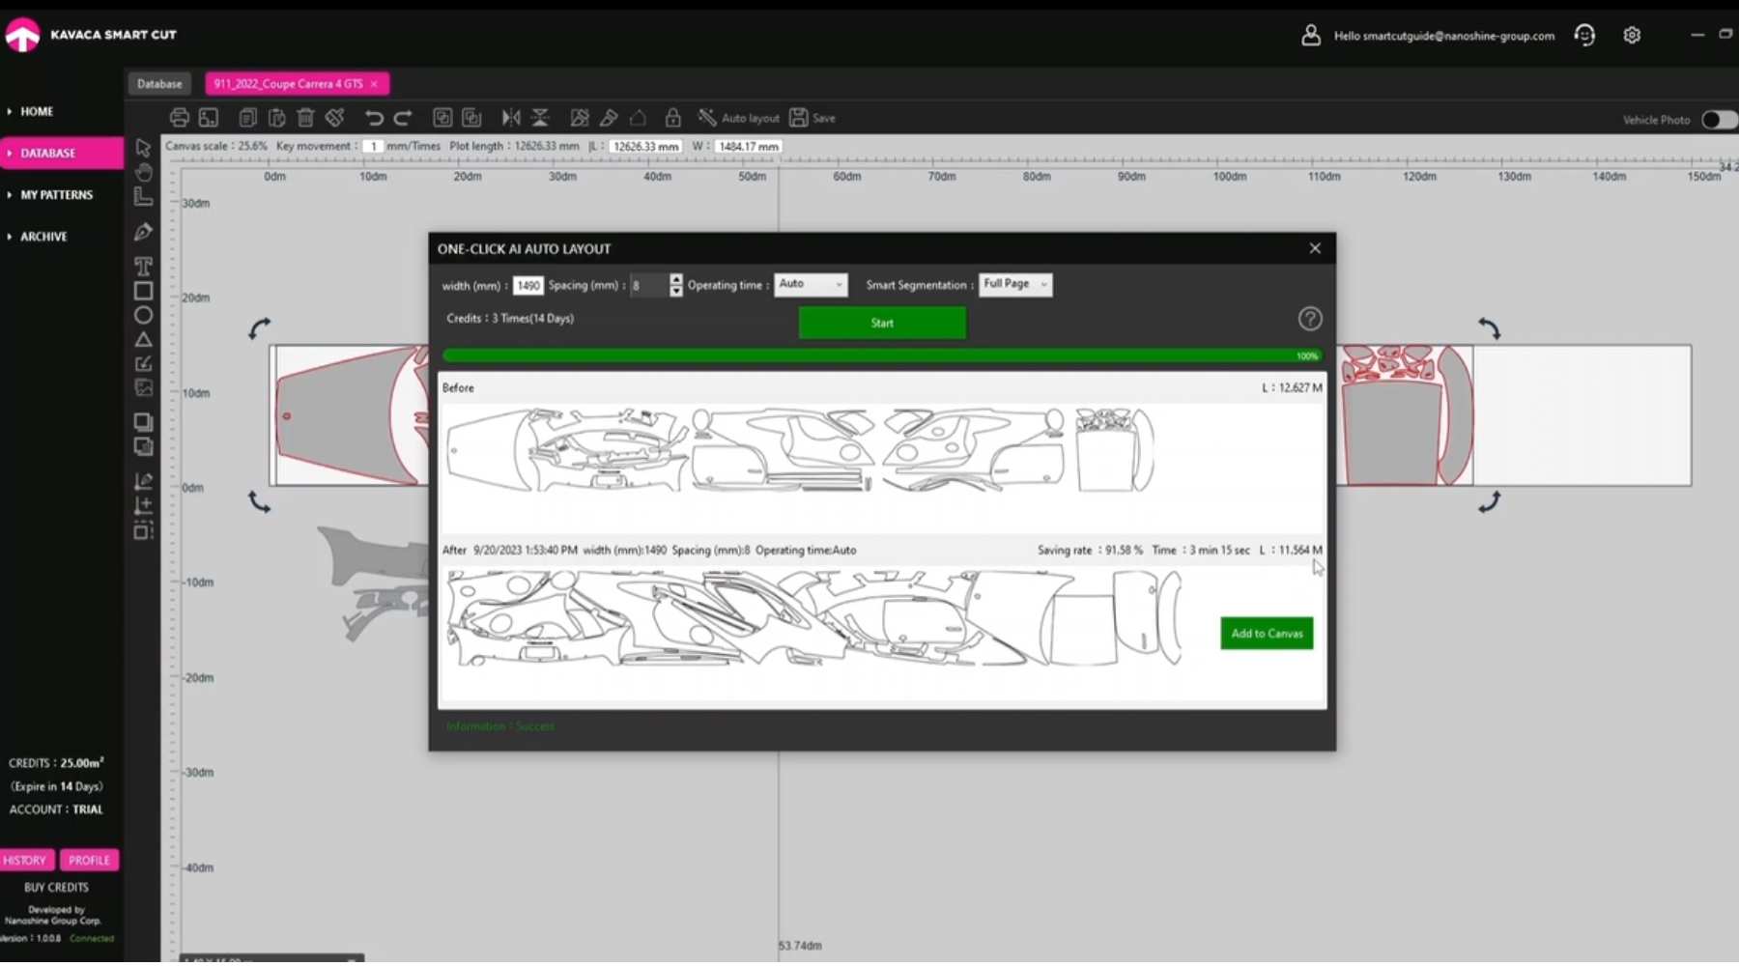1739x966 pixels.
Task: Select the triangle shape tool
Action: [143, 339]
